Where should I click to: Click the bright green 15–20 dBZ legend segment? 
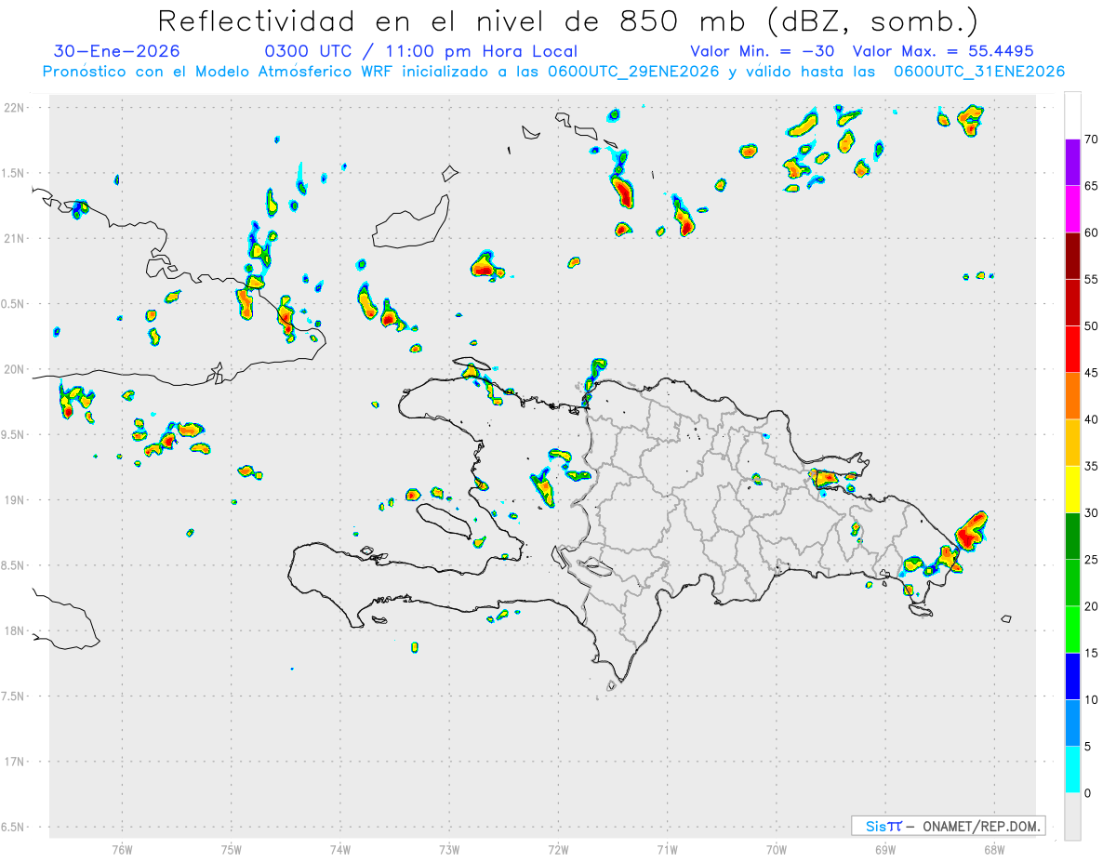pyautogui.click(x=1072, y=630)
